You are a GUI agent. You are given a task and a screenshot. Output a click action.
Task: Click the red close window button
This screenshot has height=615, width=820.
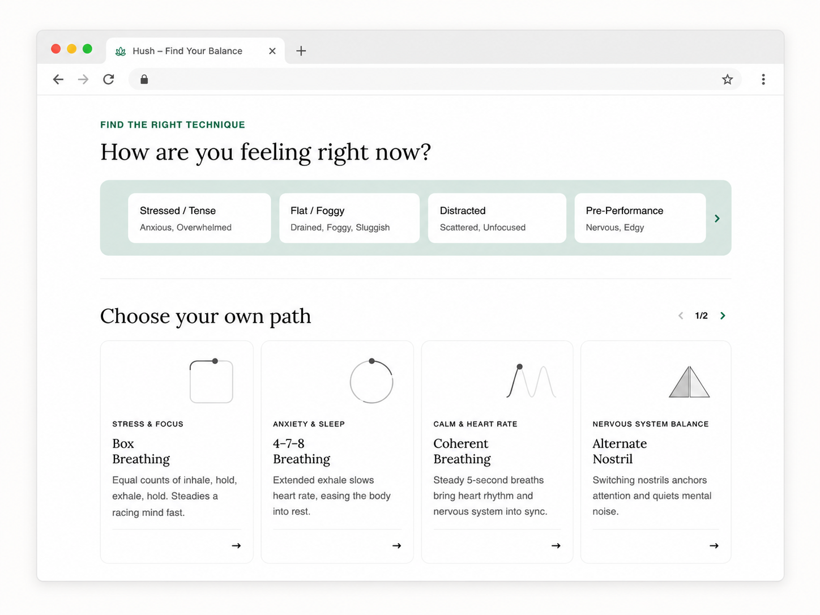pos(55,49)
